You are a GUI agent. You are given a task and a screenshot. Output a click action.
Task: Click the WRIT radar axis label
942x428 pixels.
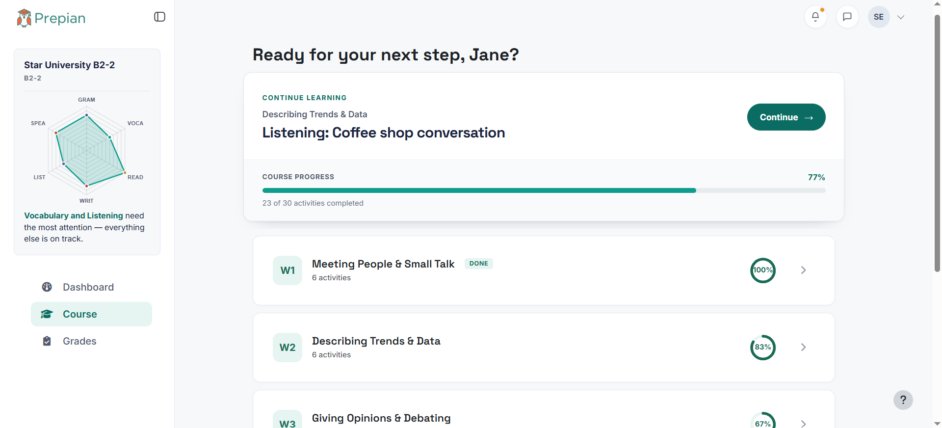(x=86, y=201)
